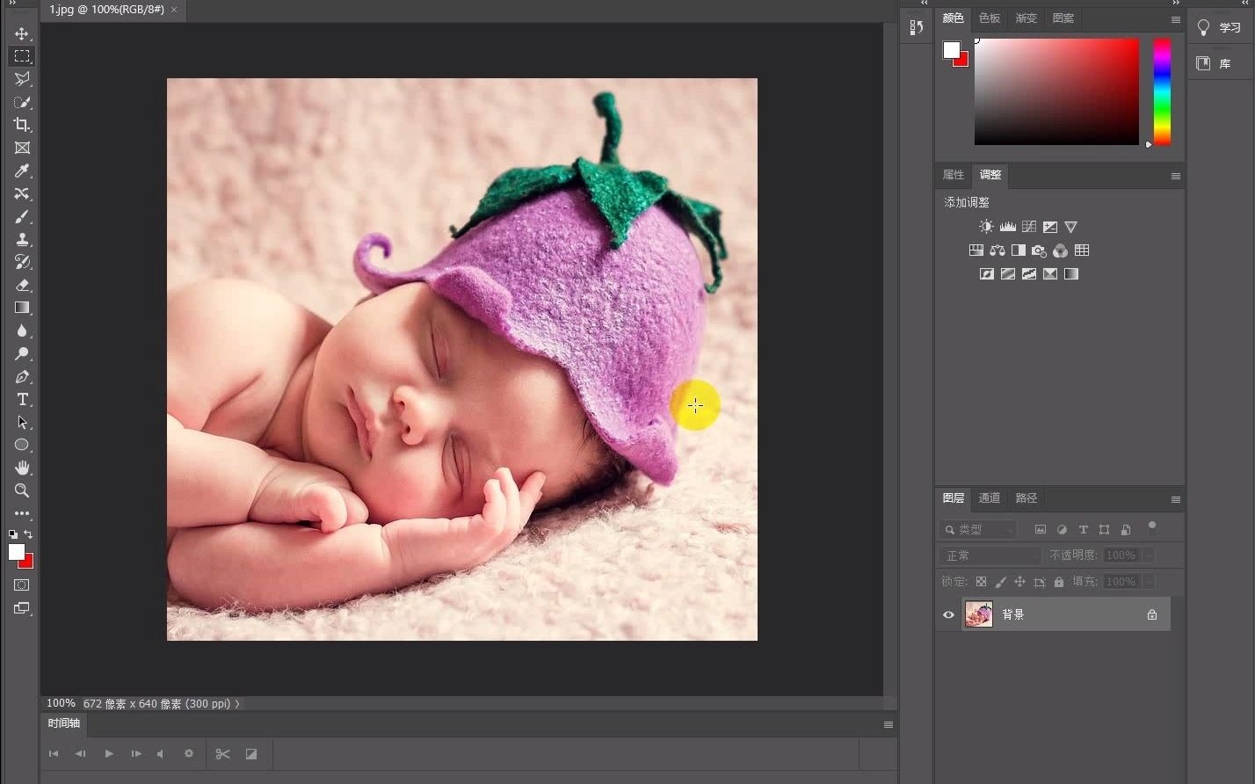1255x784 pixels.
Task: Add a Vibrance adjustment
Action: coord(1070,227)
